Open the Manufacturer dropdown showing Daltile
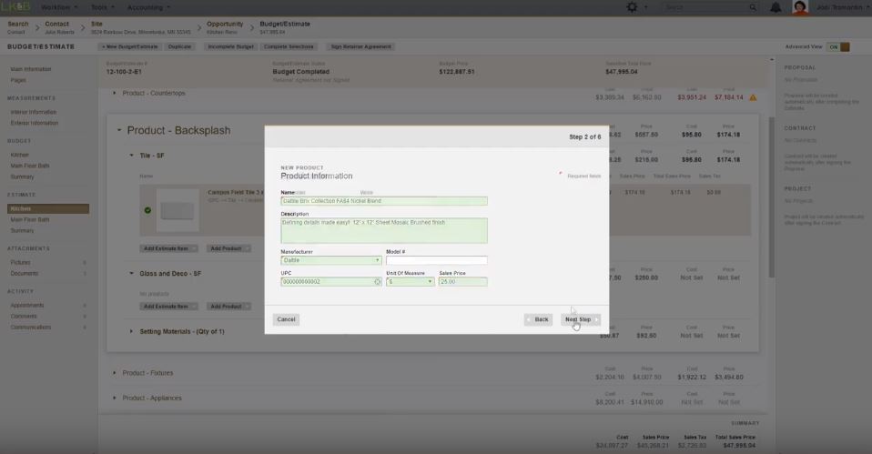Viewport: 872px width, 454px height. [x=331, y=260]
